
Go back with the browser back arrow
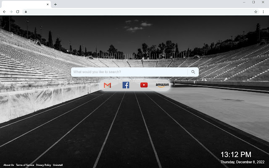click(5, 12)
